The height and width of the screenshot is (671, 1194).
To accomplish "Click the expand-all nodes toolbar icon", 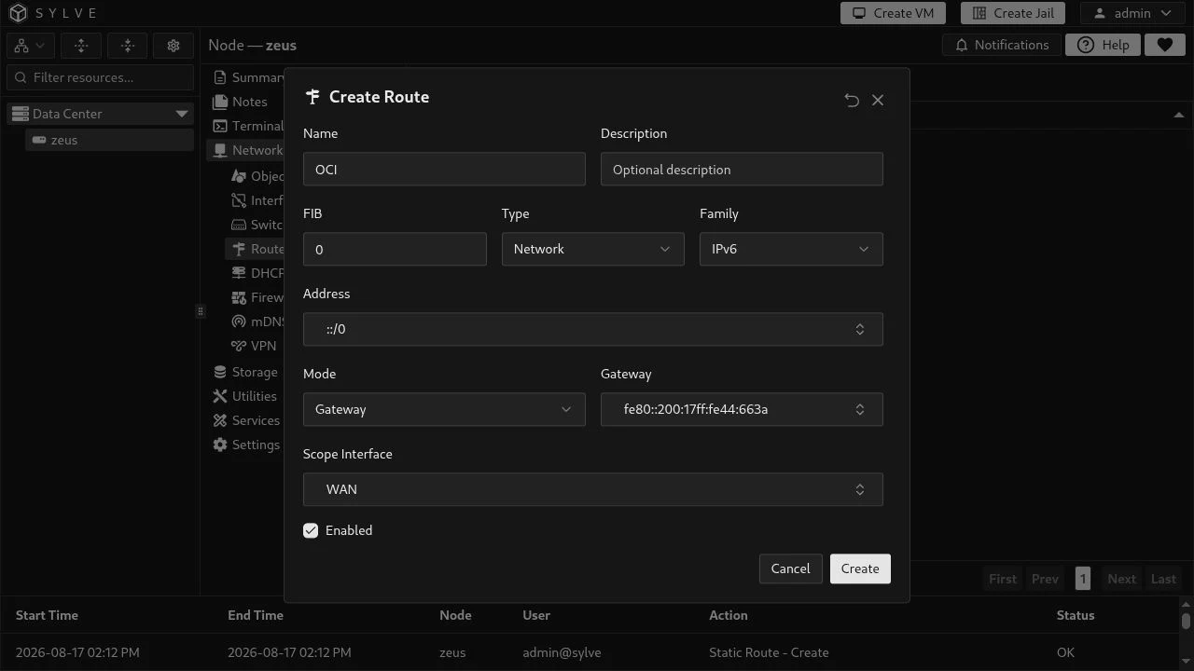I will click(81, 46).
